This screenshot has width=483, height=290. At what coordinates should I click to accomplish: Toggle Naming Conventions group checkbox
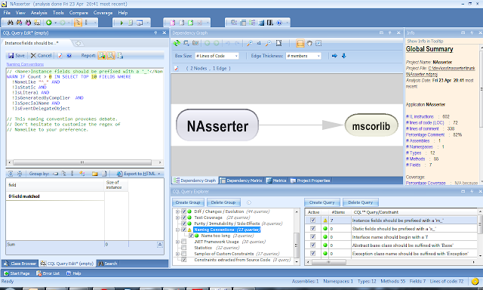tap(184, 230)
